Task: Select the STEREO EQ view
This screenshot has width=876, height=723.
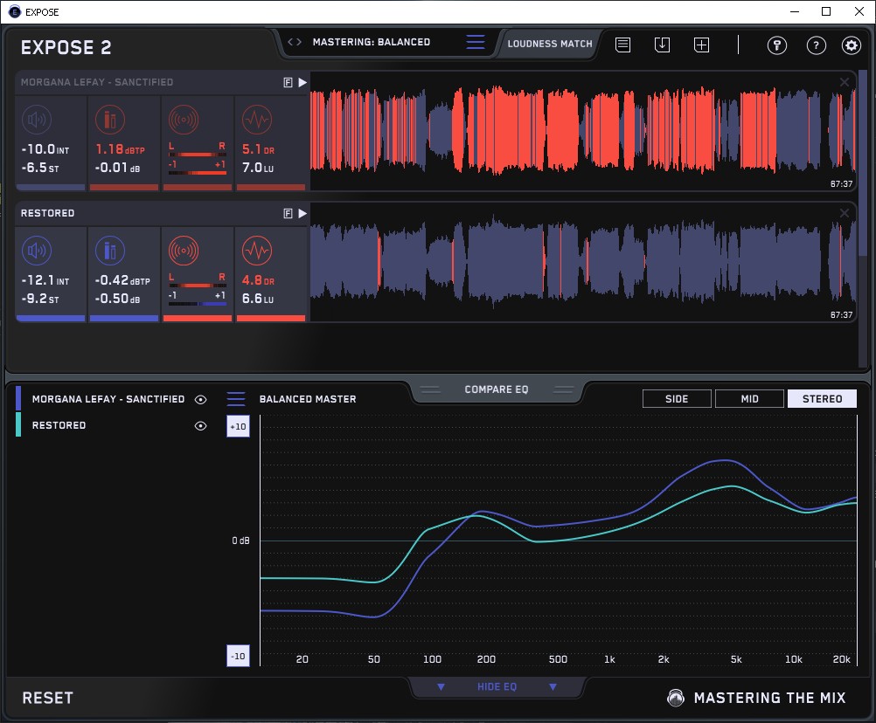Action: (822, 399)
